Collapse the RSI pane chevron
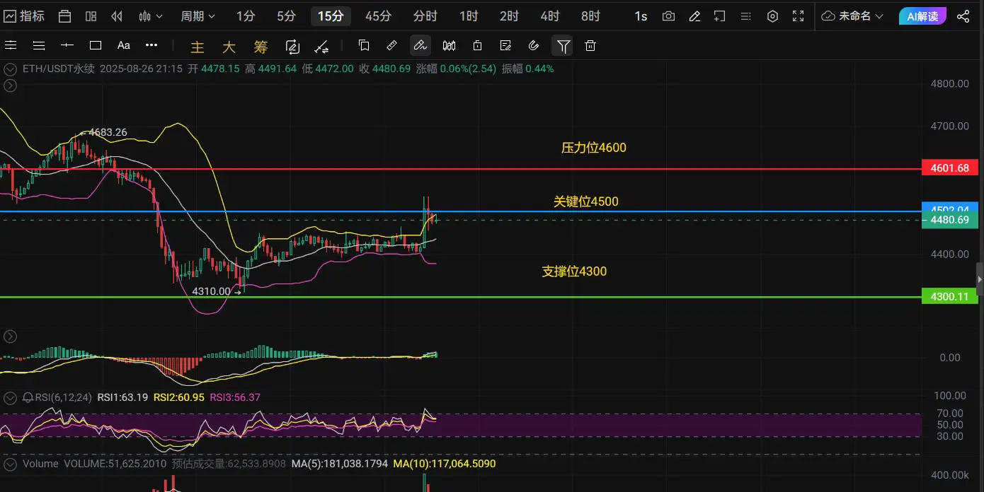 [x=10, y=398]
